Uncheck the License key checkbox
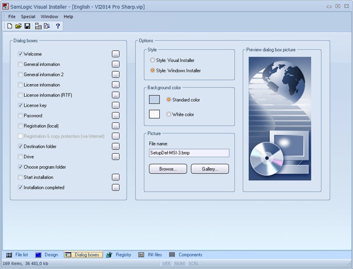This screenshot has width=353, height=269. [20, 105]
